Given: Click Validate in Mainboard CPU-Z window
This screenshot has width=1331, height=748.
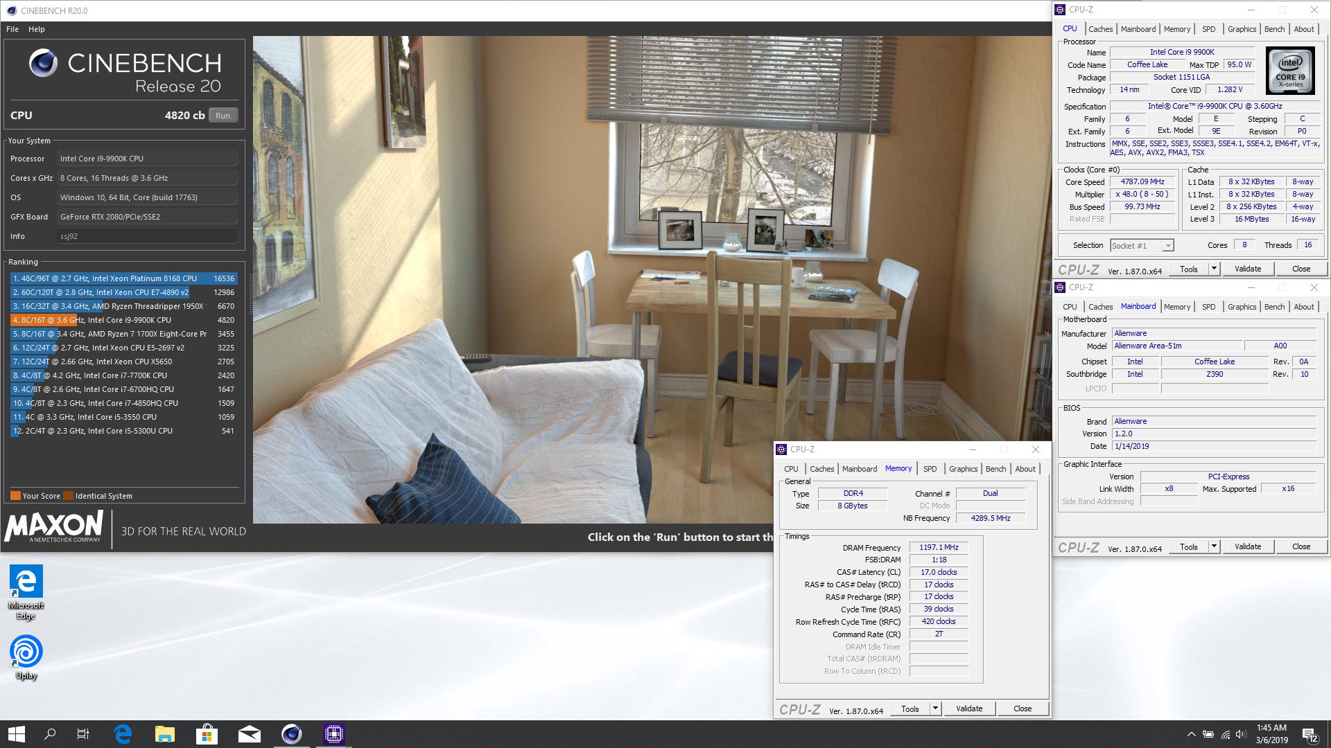Looking at the screenshot, I should point(1247,546).
